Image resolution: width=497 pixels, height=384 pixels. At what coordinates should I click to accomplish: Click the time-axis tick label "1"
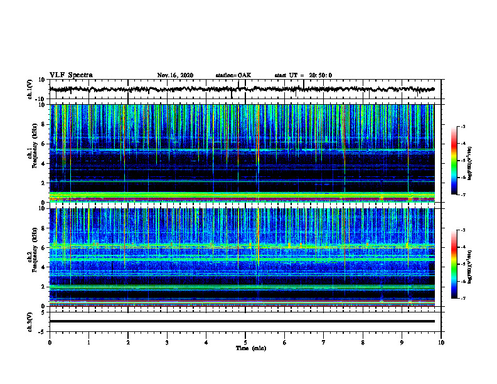coord(88,343)
